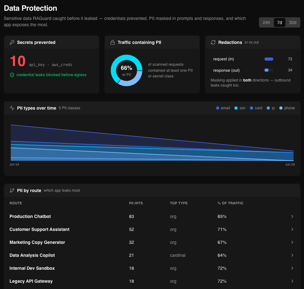The height and width of the screenshot is (289, 304).
Task: Click the 21 PII hits cell
Action: [x=131, y=255]
